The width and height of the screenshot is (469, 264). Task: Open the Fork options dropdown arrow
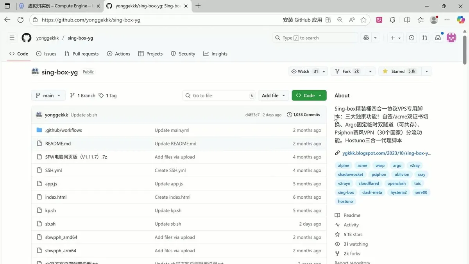pos(370,72)
